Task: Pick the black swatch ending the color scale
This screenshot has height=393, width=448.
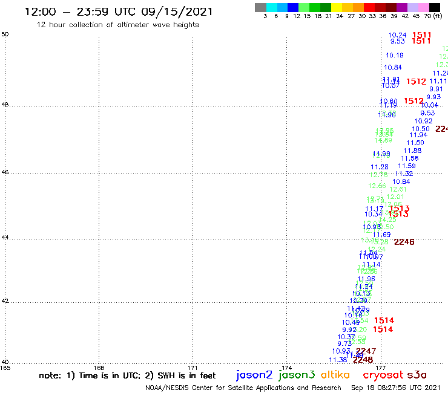Action: [434, 8]
